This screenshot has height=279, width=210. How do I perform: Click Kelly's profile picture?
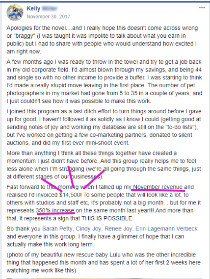point(15,13)
